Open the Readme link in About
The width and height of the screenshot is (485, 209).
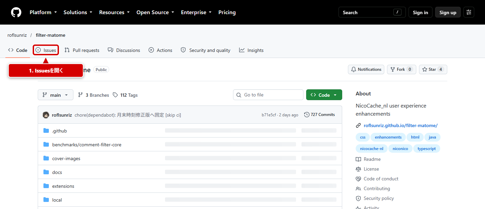point(368,159)
